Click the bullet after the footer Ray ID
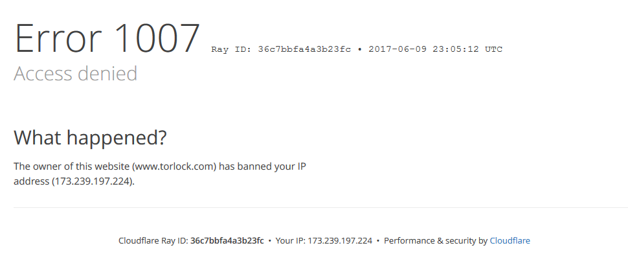Viewport: 628px width, 263px height. click(x=269, y=240)
